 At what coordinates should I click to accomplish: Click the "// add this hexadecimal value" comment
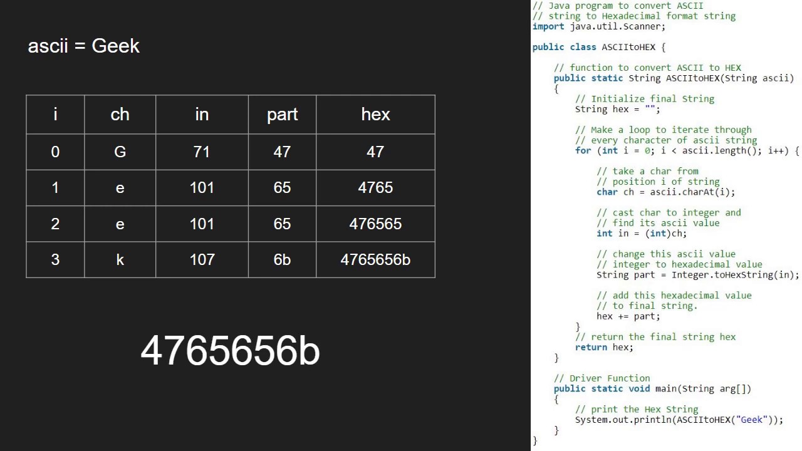pos(674,295)
